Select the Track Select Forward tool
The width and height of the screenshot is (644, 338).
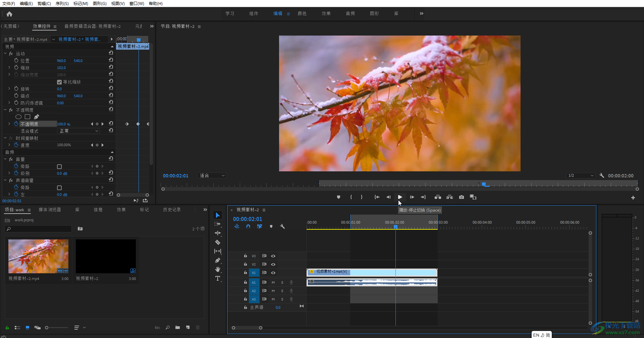[218, 224]
